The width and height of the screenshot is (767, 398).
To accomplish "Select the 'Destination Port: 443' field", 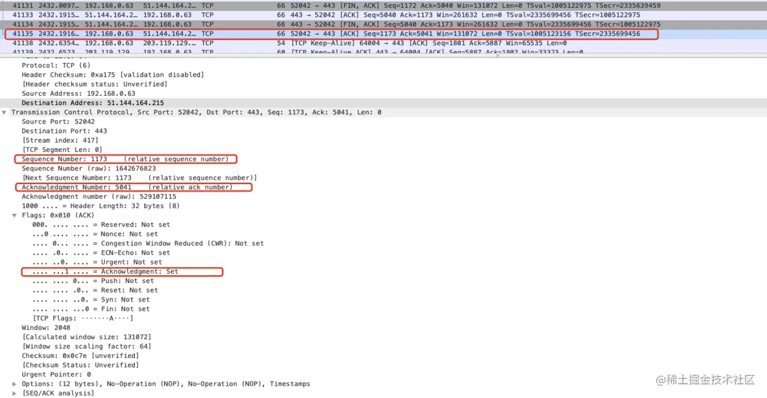I will [x=64, y=131].
